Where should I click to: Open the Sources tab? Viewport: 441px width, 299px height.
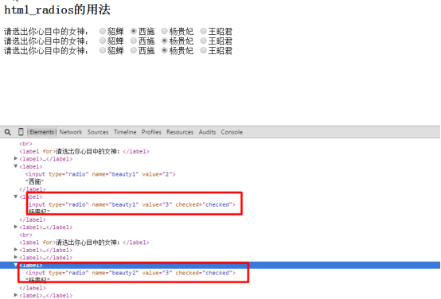[x=98, y=132]
